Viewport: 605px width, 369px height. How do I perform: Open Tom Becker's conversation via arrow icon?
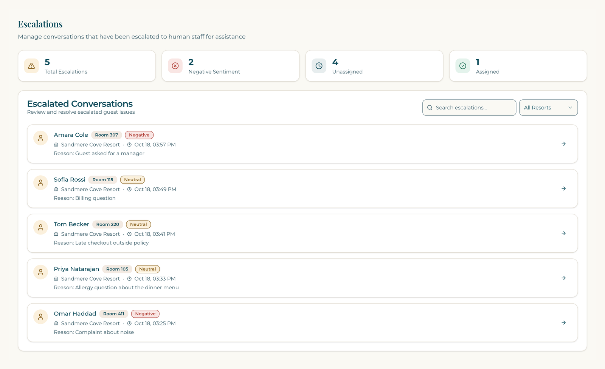[x=563, y=233]
